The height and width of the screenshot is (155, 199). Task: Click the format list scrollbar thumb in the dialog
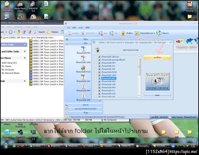(139, 67)
